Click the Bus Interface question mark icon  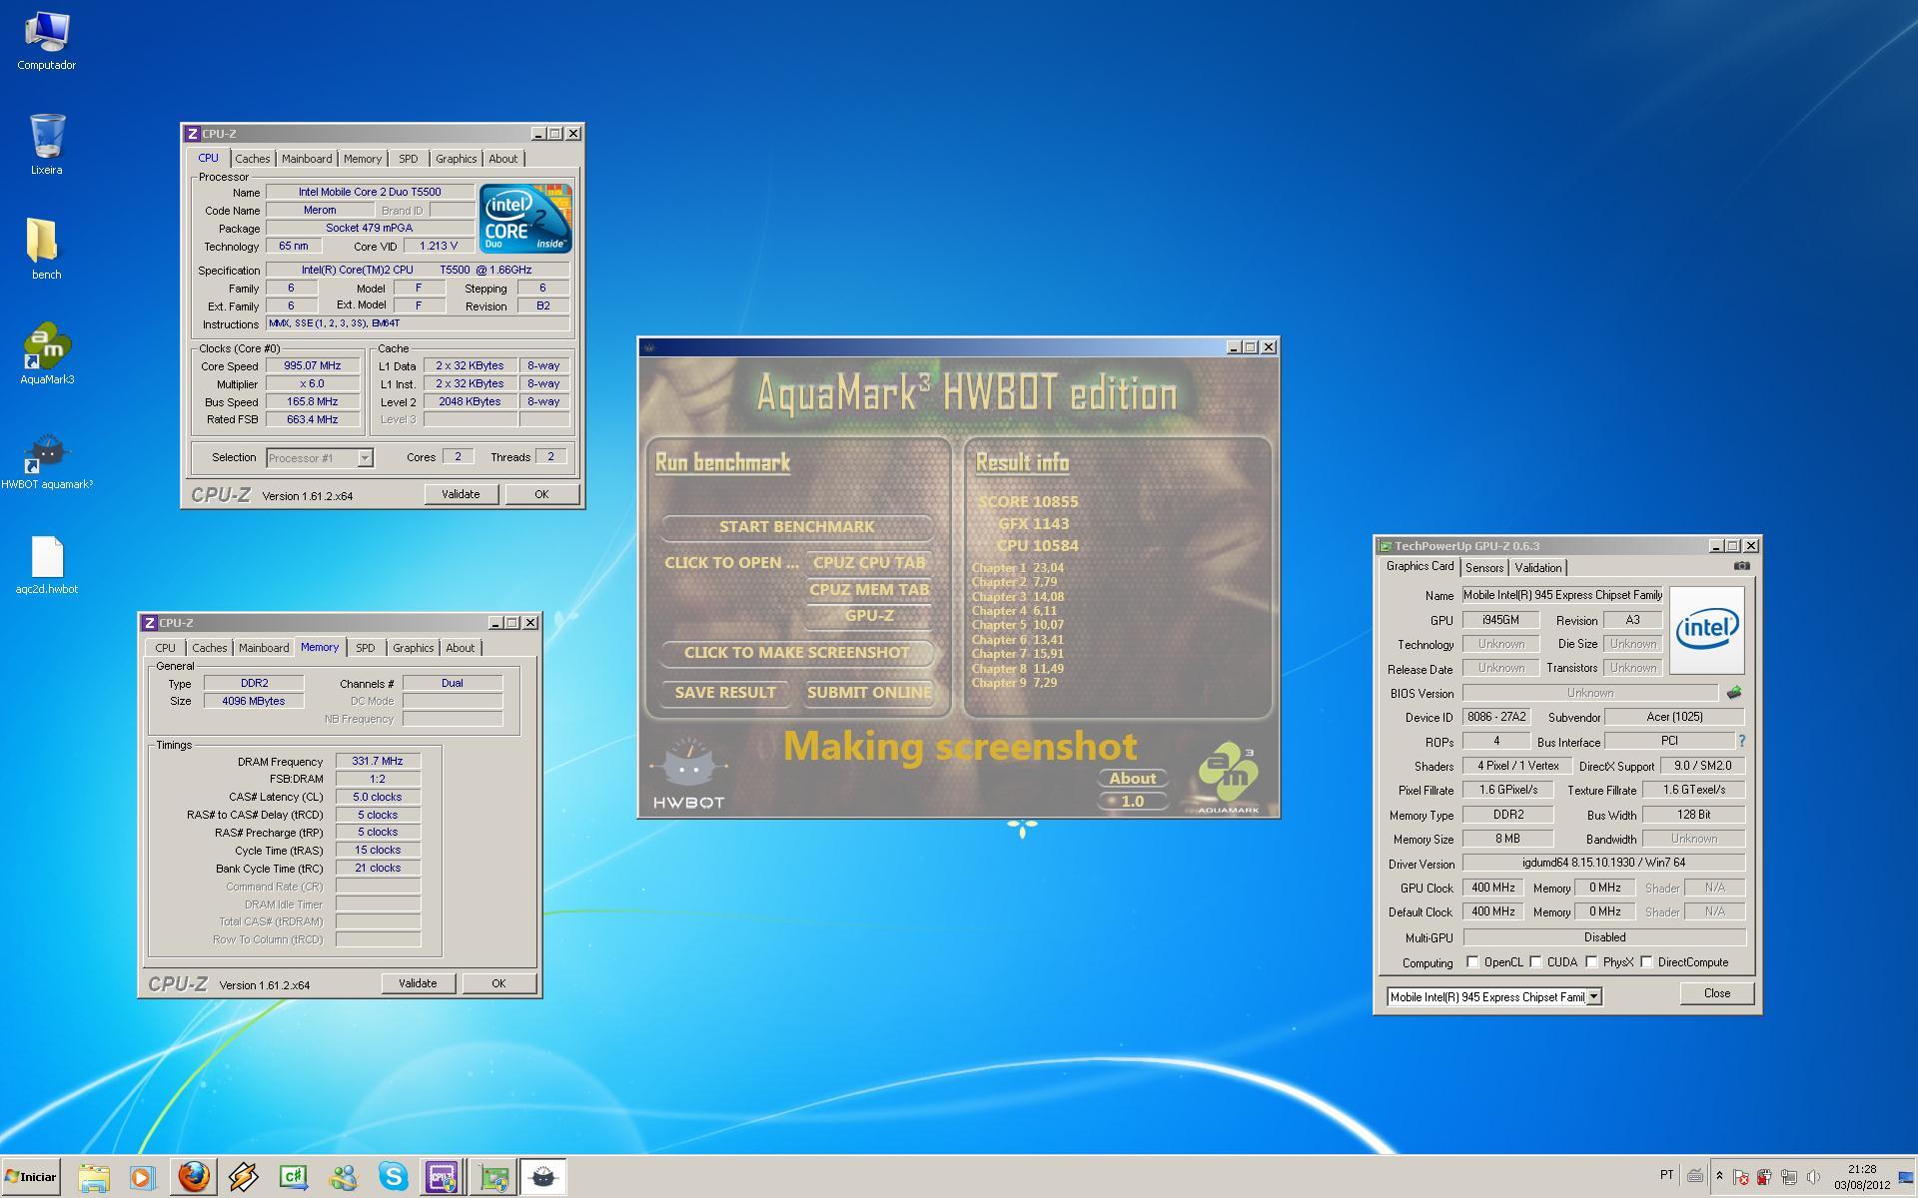pos(1741,741)
